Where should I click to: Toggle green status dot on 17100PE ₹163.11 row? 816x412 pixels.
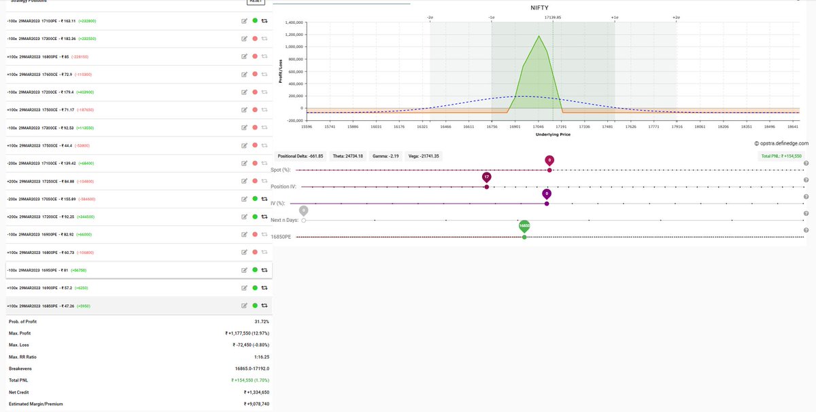(x=254, y=21)
